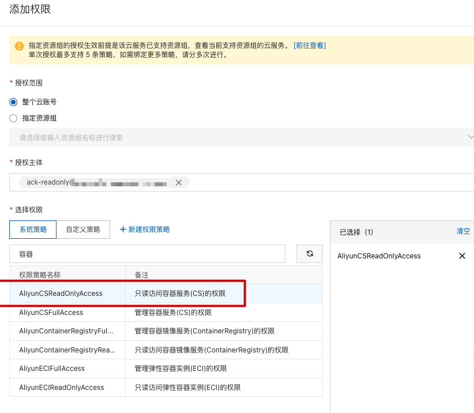The width and height of the screenshot is (474, 413).
Task: Open the resource group search dropdown
Action: pos(242,137)
